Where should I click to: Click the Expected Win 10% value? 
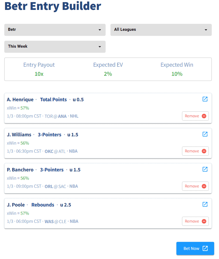coord(177,74)
